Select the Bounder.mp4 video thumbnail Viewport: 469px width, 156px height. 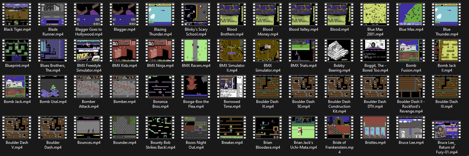125,127
